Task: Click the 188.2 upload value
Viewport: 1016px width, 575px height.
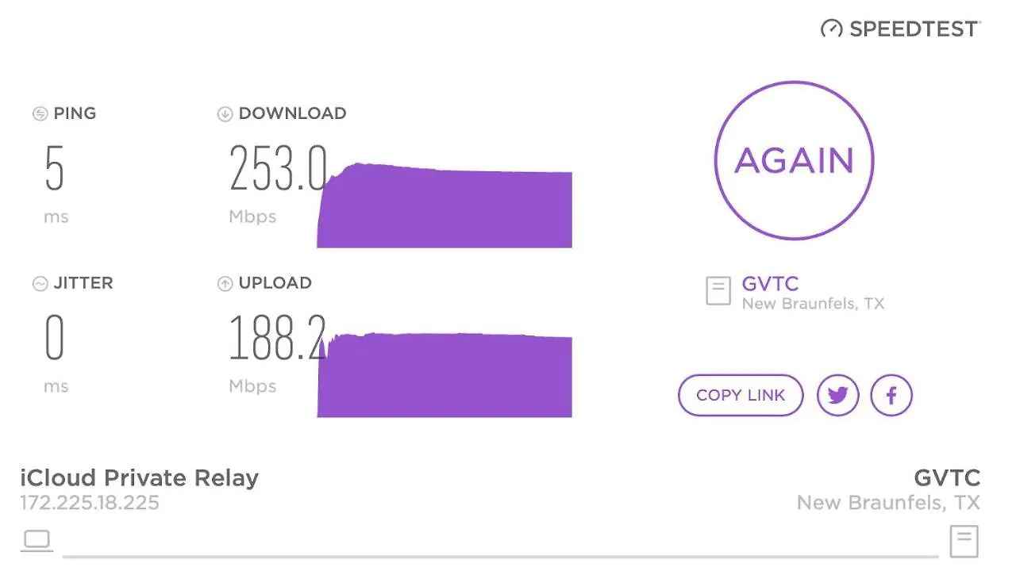Action: pos(278,338)
